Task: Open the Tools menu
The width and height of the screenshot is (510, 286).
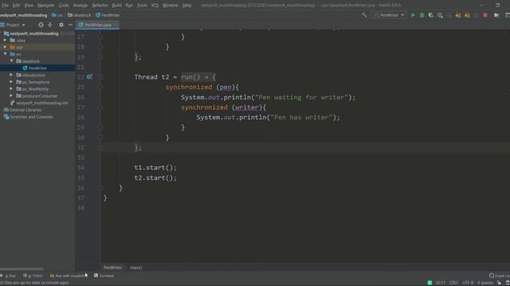Action: point(142,6)
